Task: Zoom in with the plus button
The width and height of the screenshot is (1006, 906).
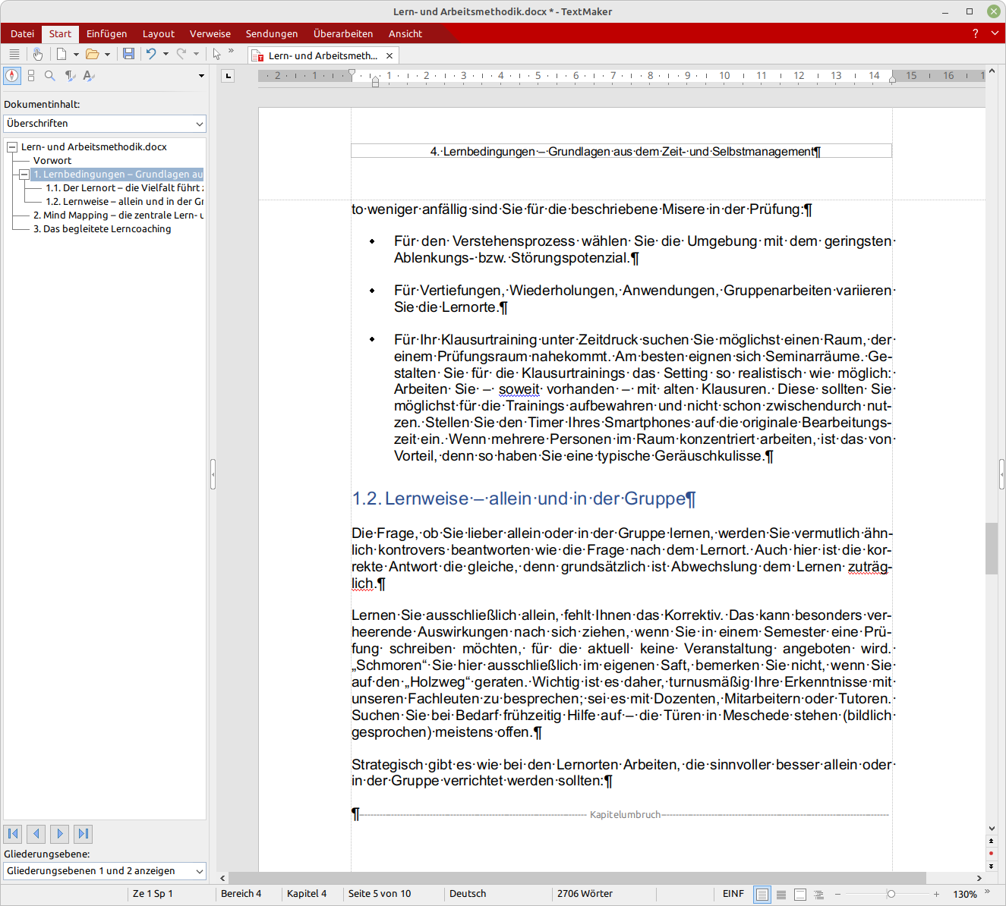Action: pos(937,895)
